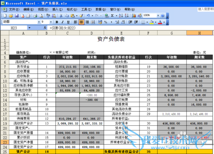This screenshot has width=214, height=154.
Task: Decrease indent of cell contents
Action: [x=130, y=22]
